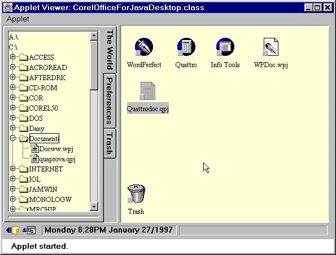Collapse the Documenti folder node

(x=12, y=138)
